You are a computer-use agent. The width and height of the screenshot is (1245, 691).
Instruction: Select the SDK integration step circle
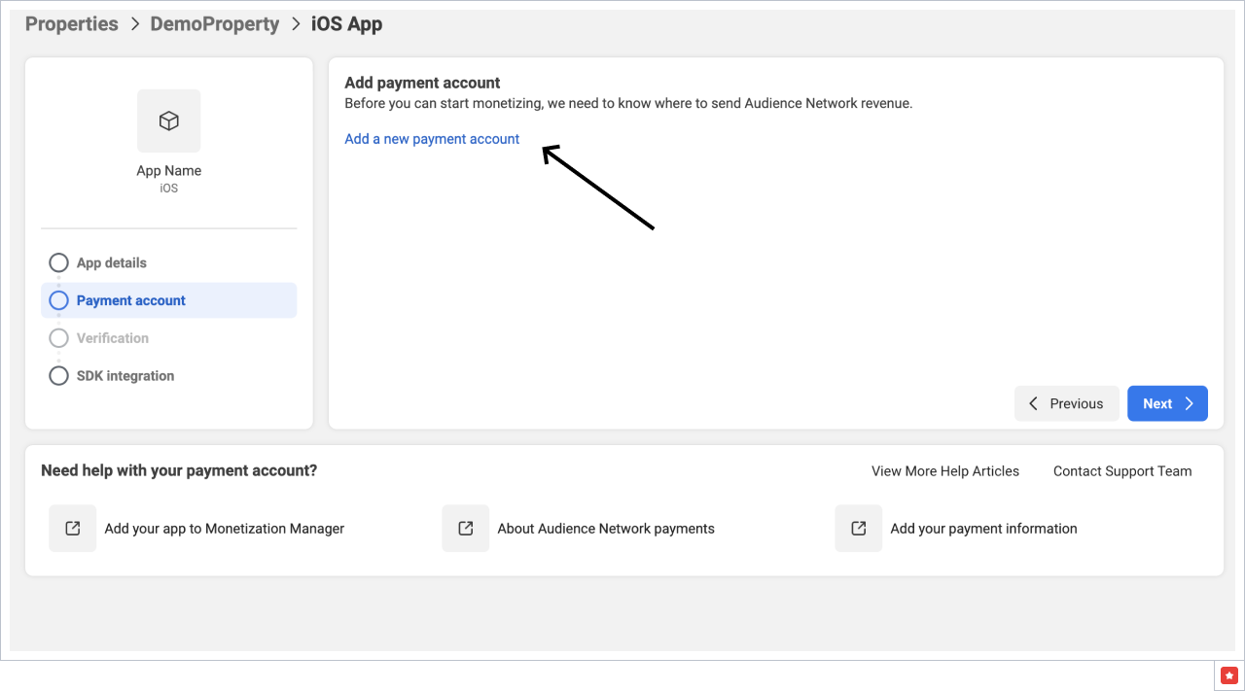tap(58, 376)
